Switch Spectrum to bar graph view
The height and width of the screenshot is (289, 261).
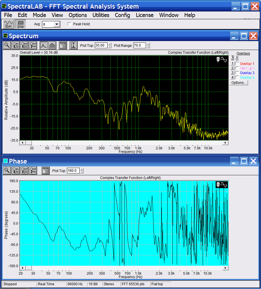(52, 45)
